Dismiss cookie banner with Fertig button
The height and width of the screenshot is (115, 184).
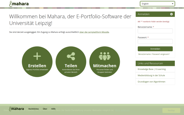point(171,110)
